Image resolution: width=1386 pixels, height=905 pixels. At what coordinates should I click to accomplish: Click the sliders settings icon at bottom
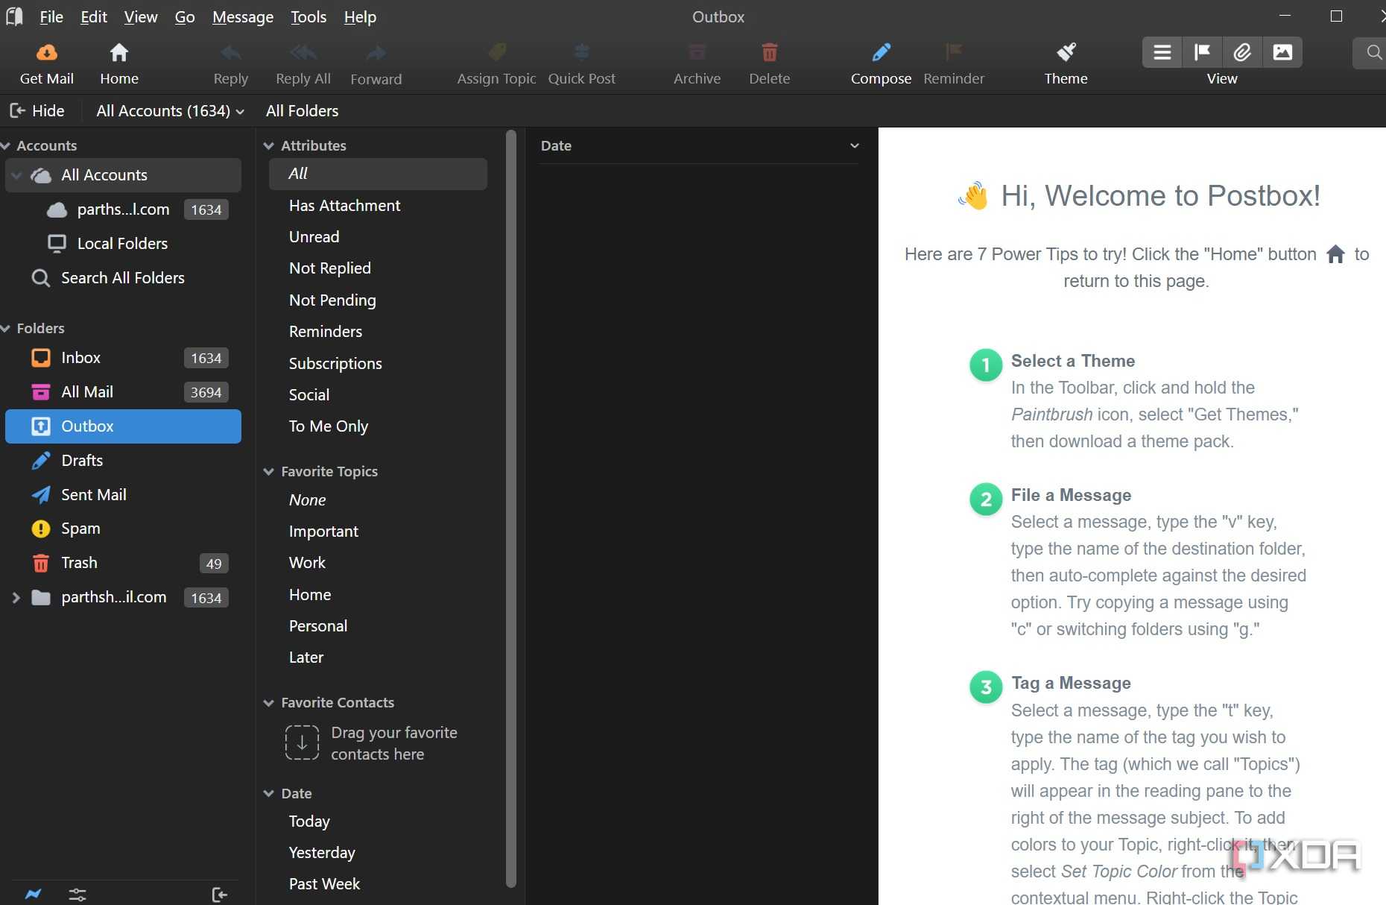pyautogui.click(x=77, y=894)
